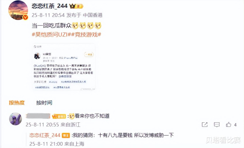Click the 博主 author tag
The height and width of the screenshot is (148, 244).
[66, 135]
